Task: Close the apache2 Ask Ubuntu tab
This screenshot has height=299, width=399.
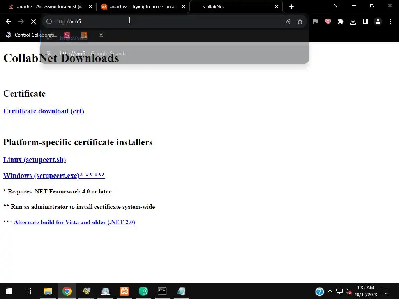Action: tap(184, 7)
